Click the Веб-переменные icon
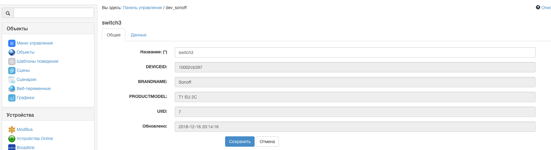This screenshot has width=551, height=150. [x=12, y=89]
